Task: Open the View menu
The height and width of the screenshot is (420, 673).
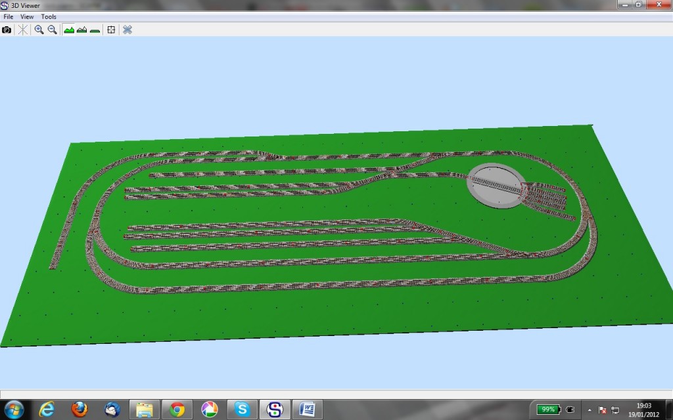Action: click(27, 16)
